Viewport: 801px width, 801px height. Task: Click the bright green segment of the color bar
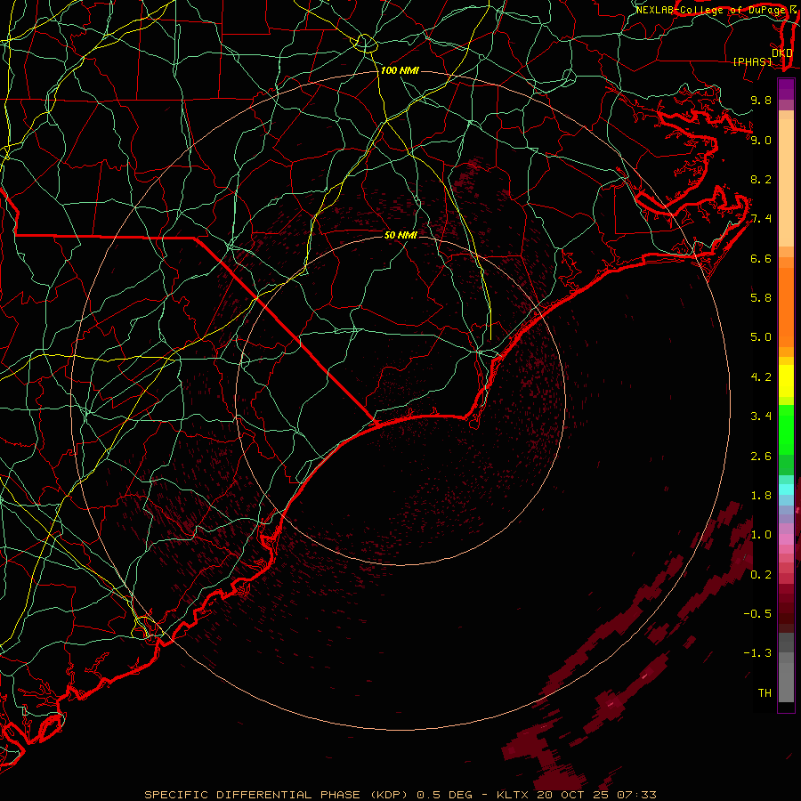tap(786, 430)
